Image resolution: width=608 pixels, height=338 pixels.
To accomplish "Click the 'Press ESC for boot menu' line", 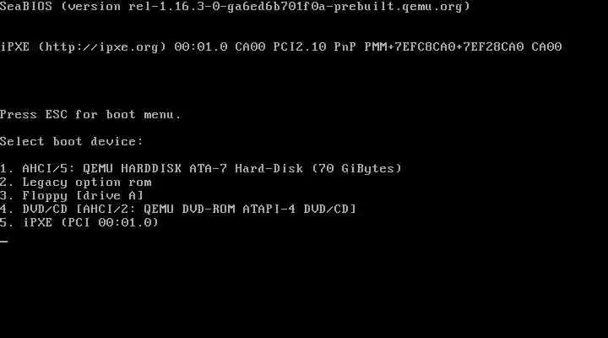I will tap(90, 115).
